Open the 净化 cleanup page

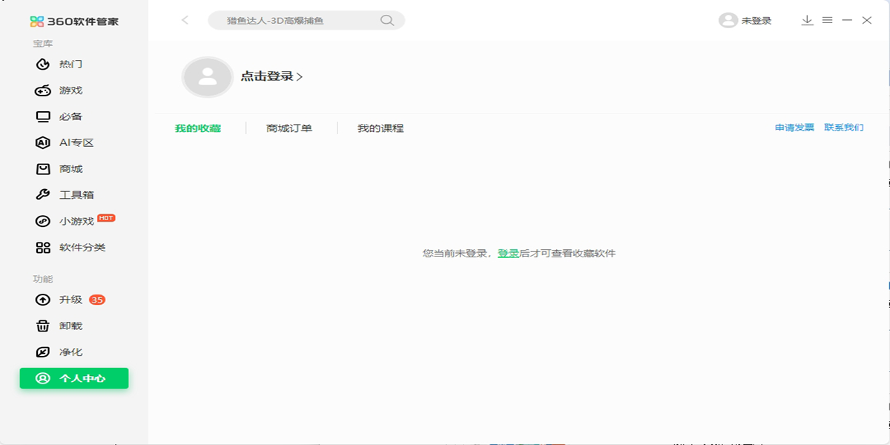(70, 352)
